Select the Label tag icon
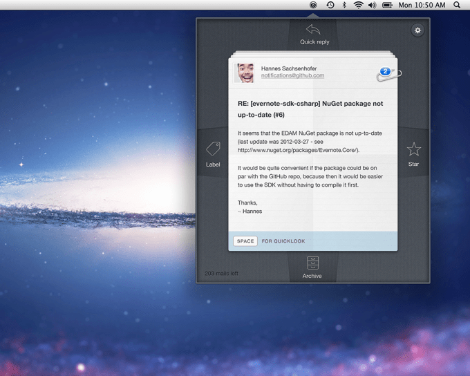 click(x=213, y=149)
